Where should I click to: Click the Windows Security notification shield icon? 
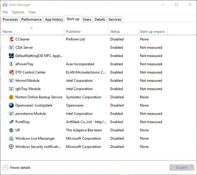point(11,147)
